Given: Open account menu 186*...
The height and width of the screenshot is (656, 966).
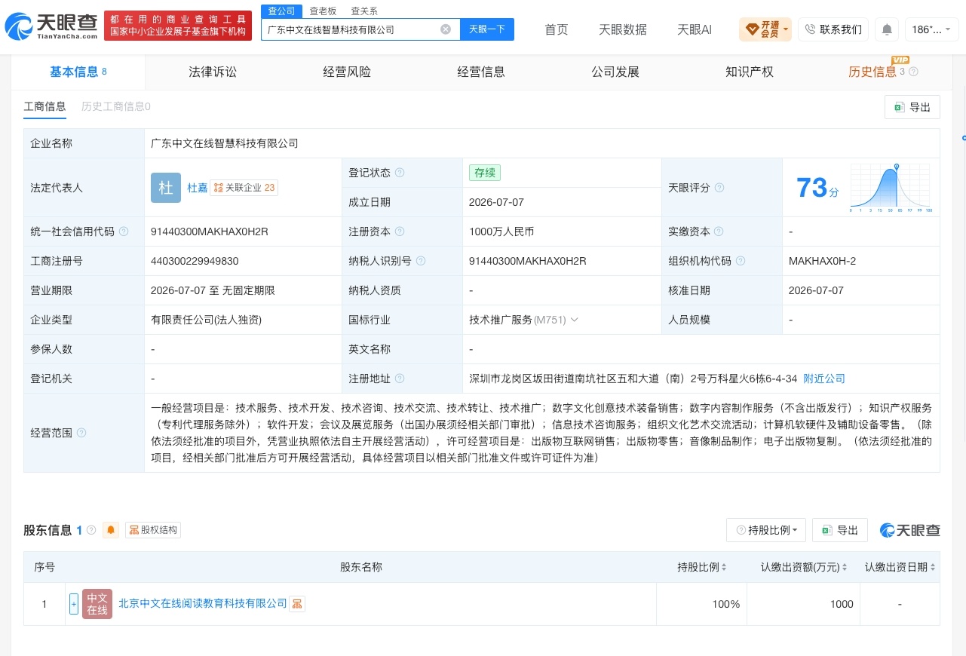Looking at the screenshot, I should coord(931,29).
